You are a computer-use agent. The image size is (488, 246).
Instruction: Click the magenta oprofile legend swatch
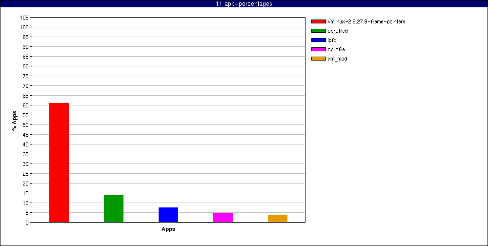click(318, 49)
